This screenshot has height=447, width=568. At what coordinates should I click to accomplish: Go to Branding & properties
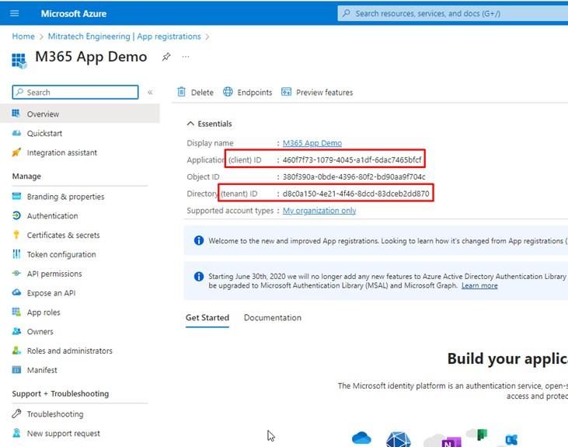click(x=65, y=197)
